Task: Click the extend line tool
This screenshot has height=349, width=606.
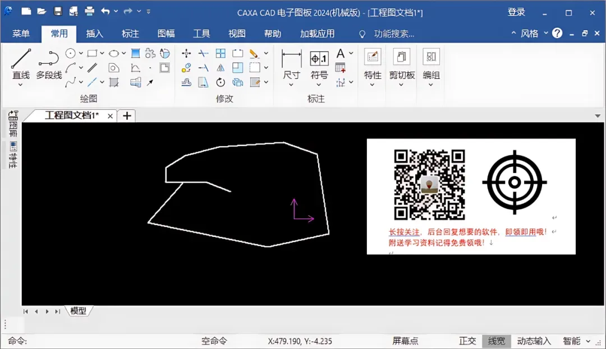Action: pos(203,68)
